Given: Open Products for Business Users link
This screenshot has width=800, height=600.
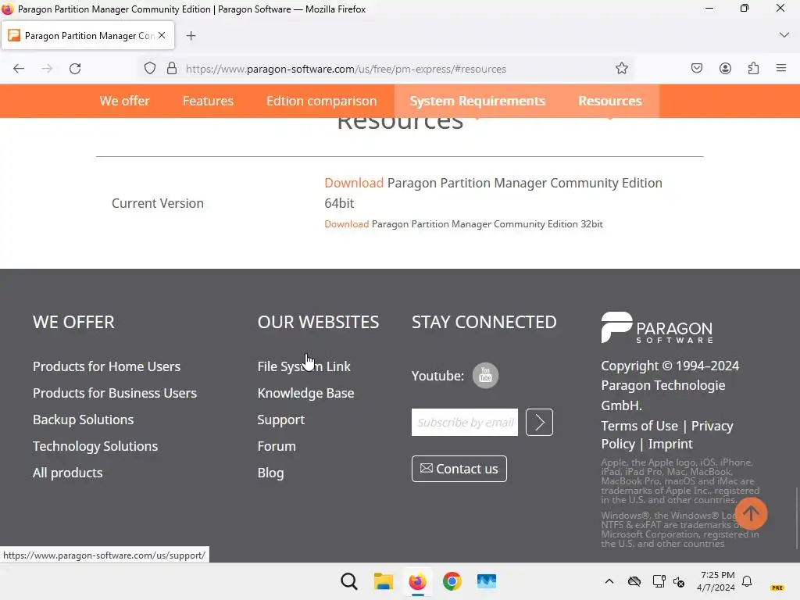Looking at the screenshot, I should pos(115,393).
